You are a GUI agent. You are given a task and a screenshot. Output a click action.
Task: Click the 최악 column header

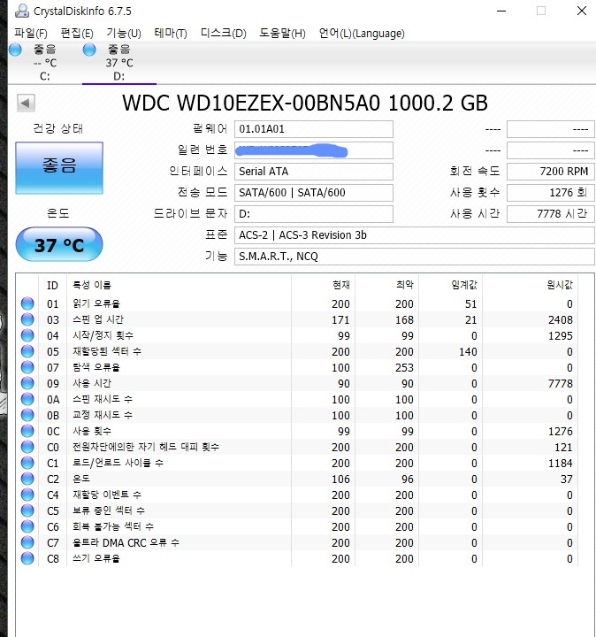point(405,285)
